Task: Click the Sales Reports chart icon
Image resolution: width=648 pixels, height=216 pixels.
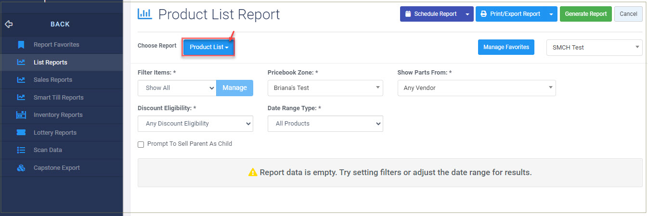Action: [x=21, y=80]
